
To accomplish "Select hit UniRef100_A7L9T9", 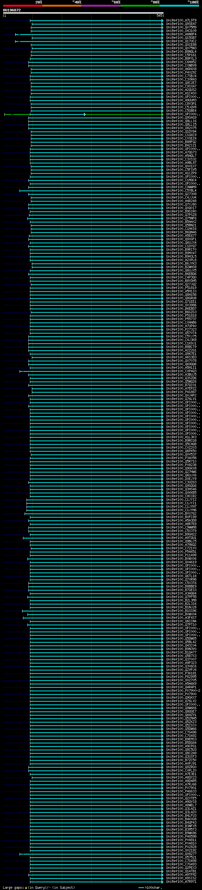I will coord(181,21).
